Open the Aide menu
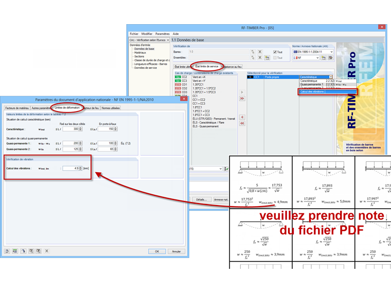Image resolution: width=391 pixels, height=293 pixels. tap(176, 34)
